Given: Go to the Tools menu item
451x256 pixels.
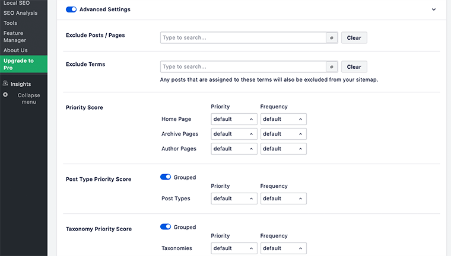Looking at the screenshot, I should (x=11, y=23).
